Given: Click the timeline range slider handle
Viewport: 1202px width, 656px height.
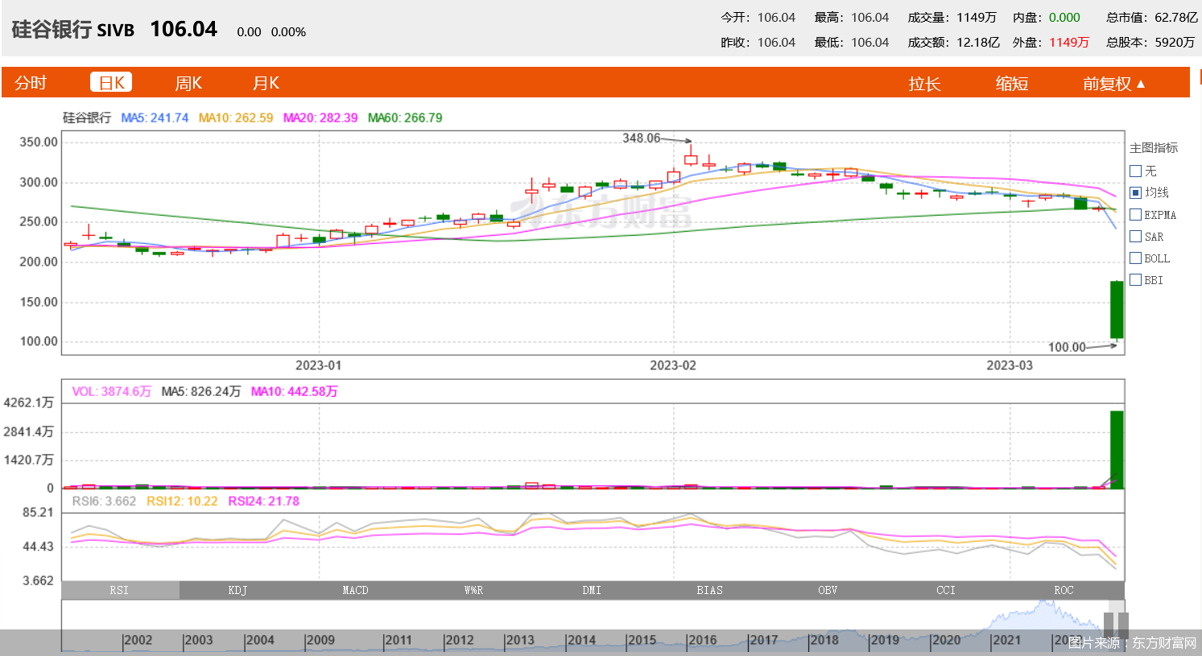Looking at the screenshot, I should point(1116,625).
